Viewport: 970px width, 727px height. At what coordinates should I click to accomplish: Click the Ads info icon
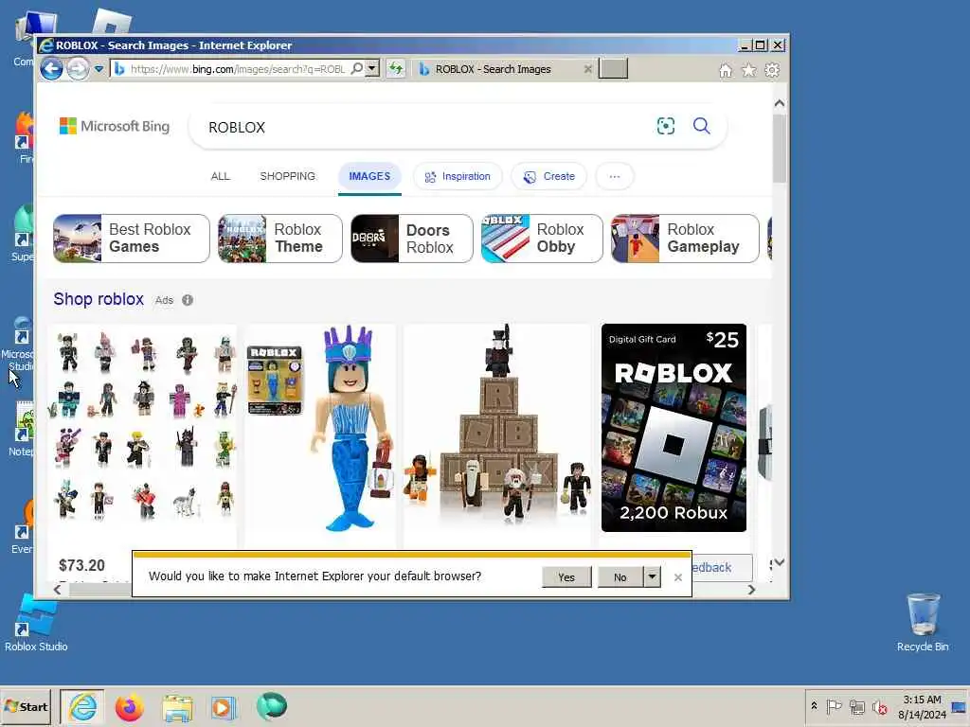188,300
